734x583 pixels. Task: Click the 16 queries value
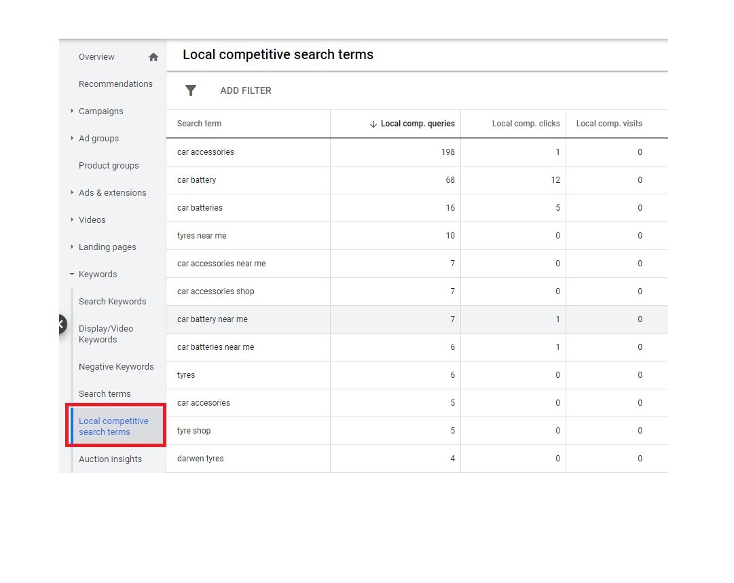click(x=450, y=207)
